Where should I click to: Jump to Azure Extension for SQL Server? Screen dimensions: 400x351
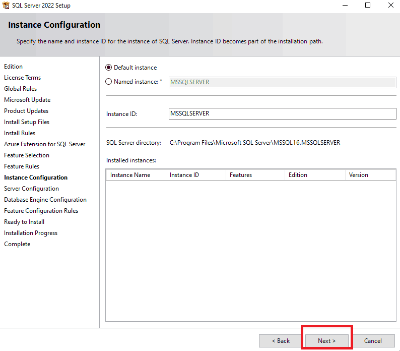pos(44,144)
